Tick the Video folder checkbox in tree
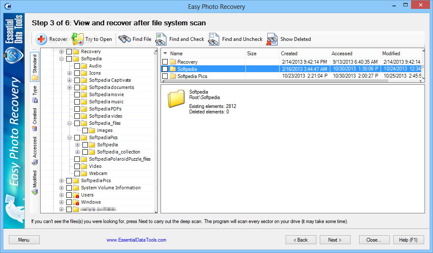This screenshot has width=433, height=253. pyautogui.click(x=77, y=166)
